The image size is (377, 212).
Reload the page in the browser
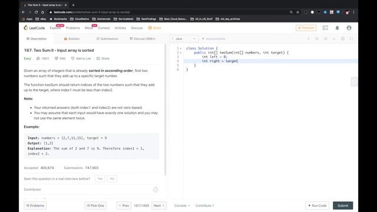point(36,12)
